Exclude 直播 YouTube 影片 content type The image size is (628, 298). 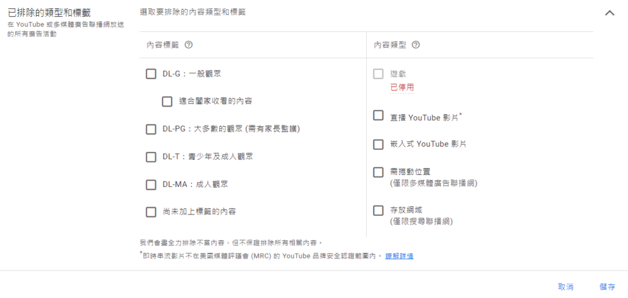[x=378, y=115]
